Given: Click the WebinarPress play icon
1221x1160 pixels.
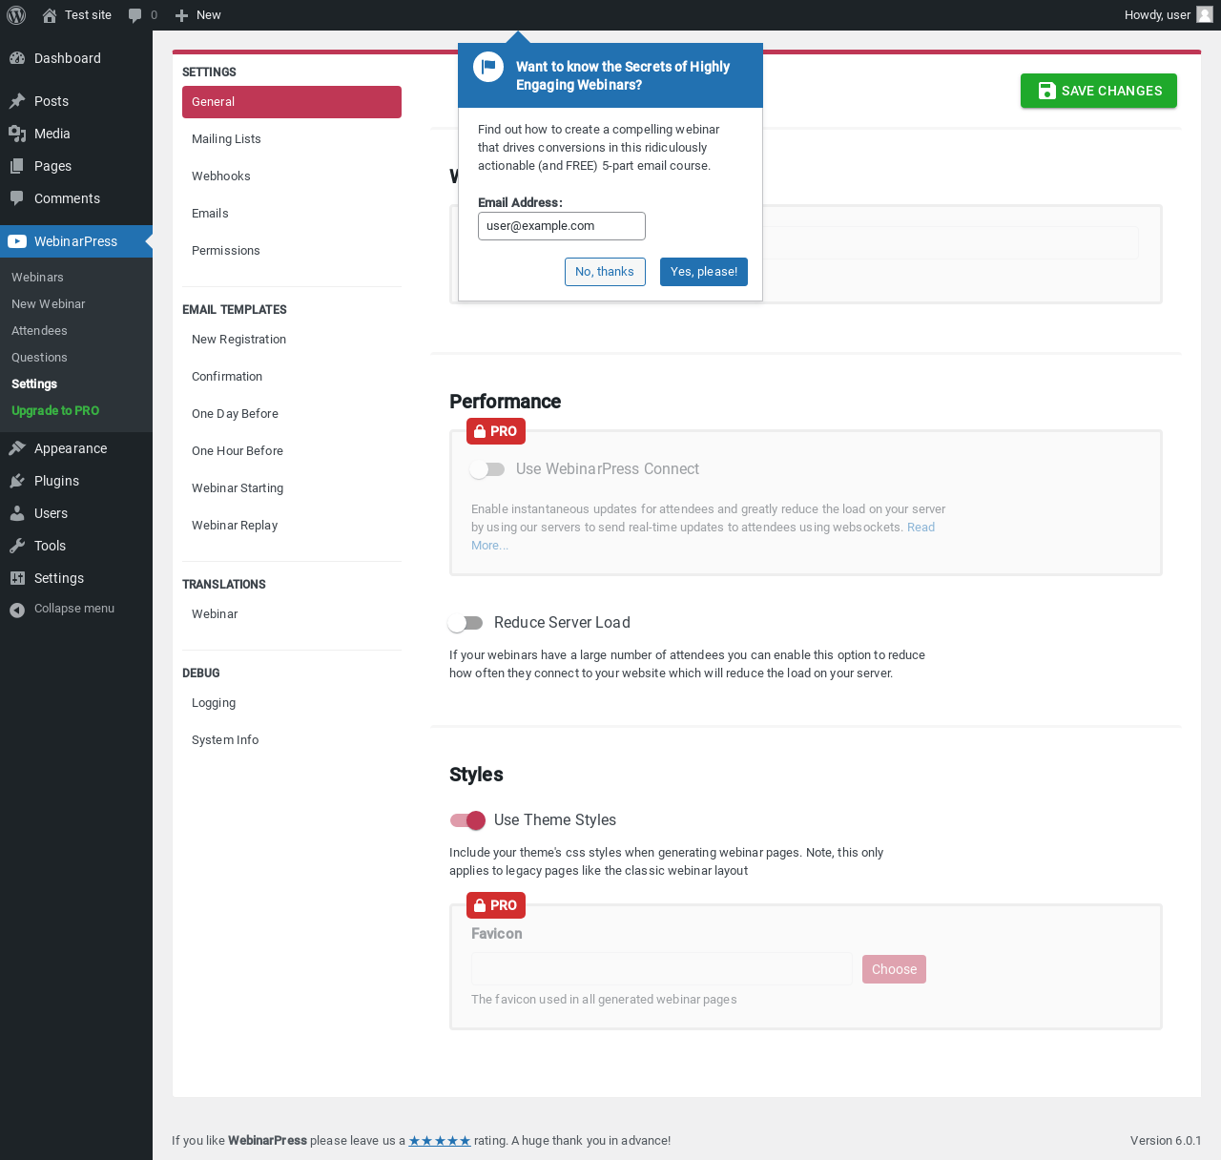Looking at the screenshot, I should tap(17, 241).
